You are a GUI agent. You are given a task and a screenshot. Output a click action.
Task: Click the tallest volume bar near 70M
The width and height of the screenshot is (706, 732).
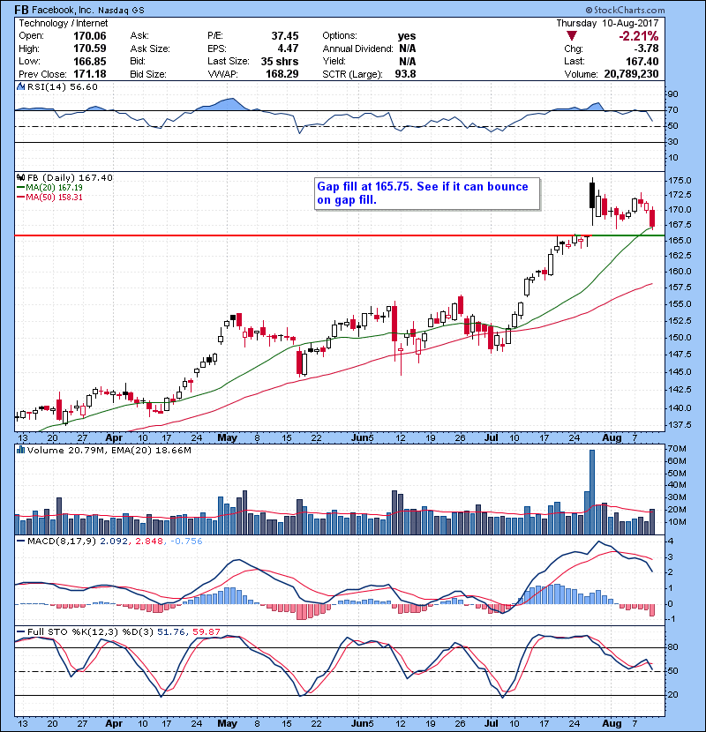(592, 492)
